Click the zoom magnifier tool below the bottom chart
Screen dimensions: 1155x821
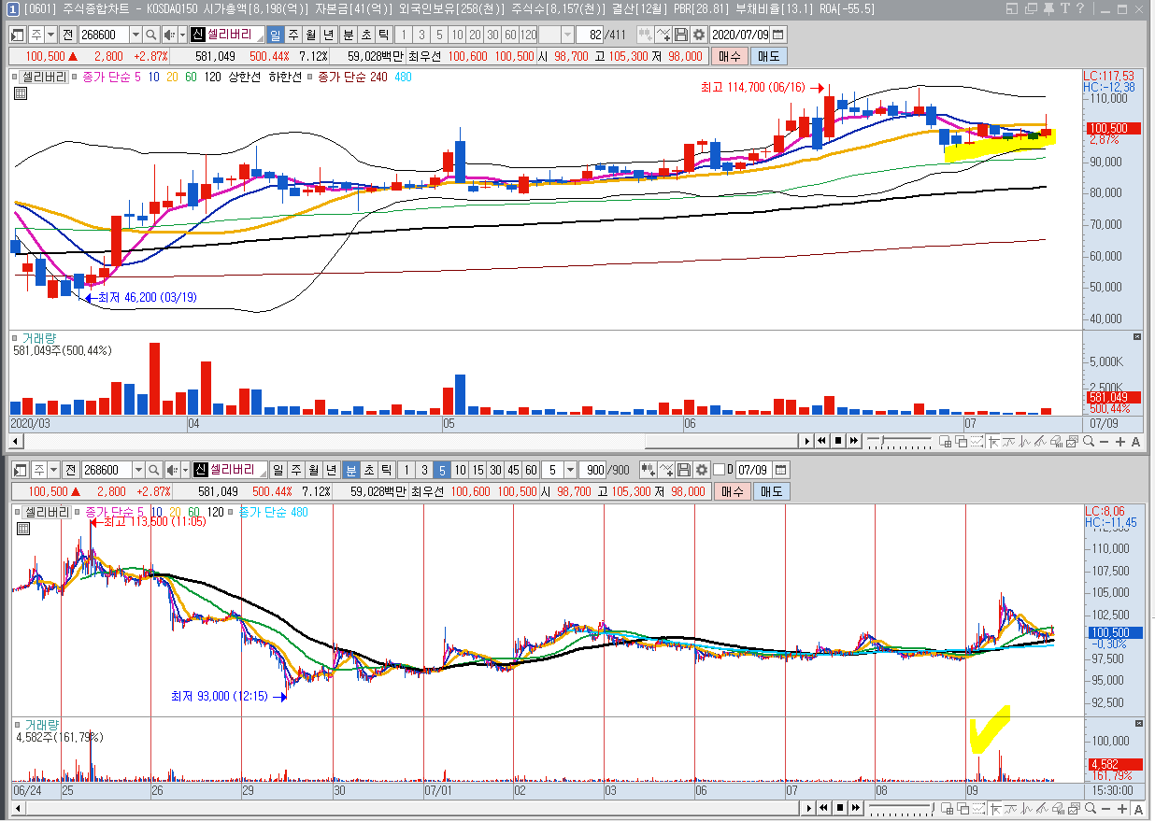click(x=1089, y=807)
